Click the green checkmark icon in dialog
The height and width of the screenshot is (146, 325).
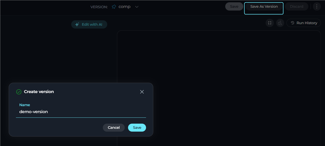click(19, 92)
